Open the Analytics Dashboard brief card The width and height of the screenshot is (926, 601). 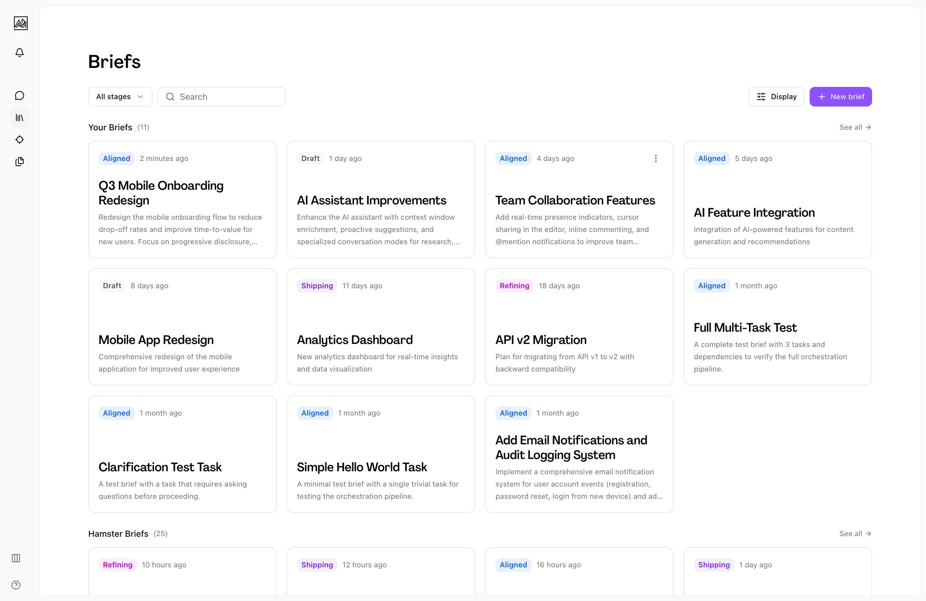tap(381, 327)
